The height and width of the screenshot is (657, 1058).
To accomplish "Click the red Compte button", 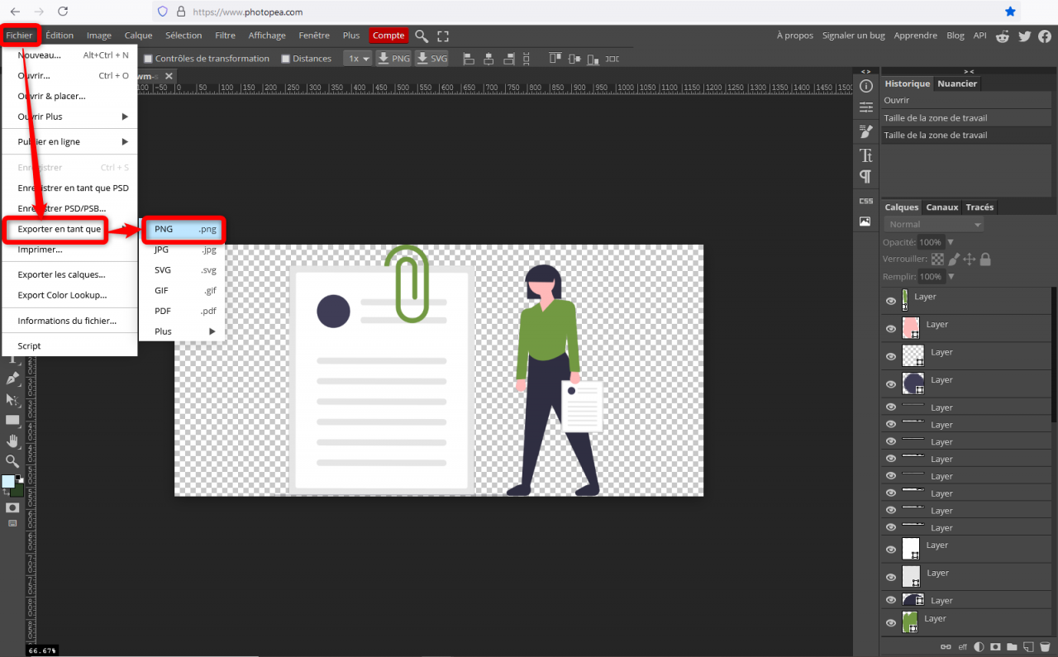I will tap(388, 36).
